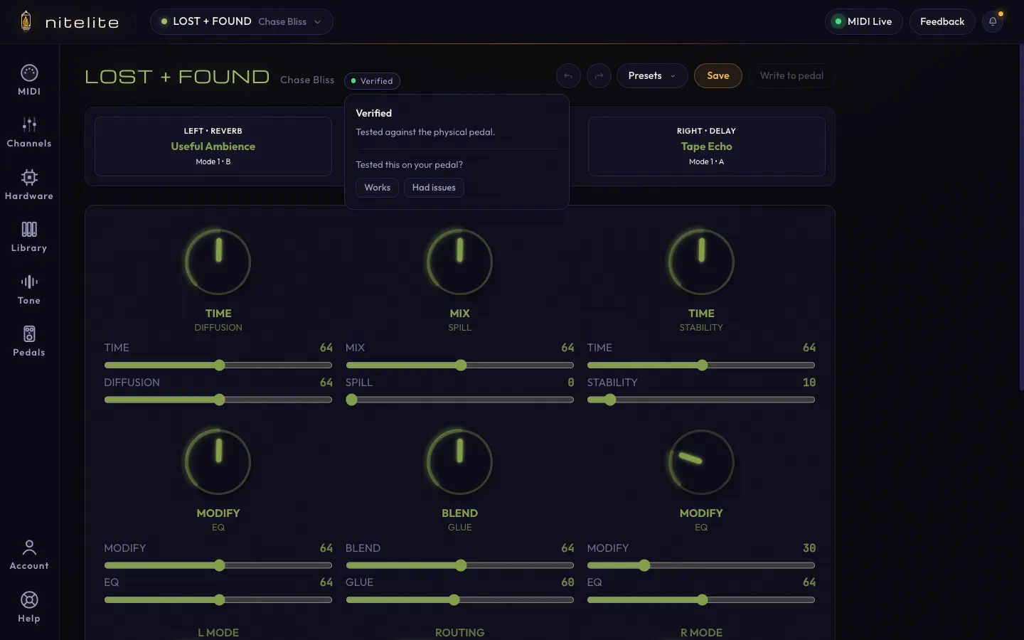Open the Presets dropdown

(652, 76)
